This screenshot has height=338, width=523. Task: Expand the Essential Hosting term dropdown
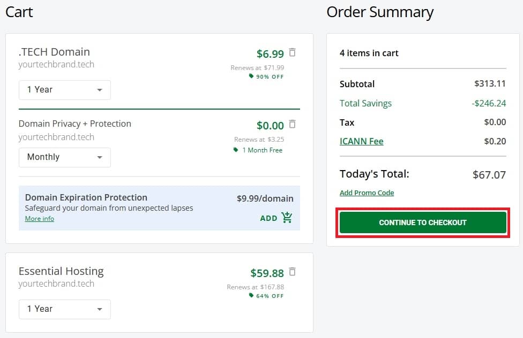[64, 309]
